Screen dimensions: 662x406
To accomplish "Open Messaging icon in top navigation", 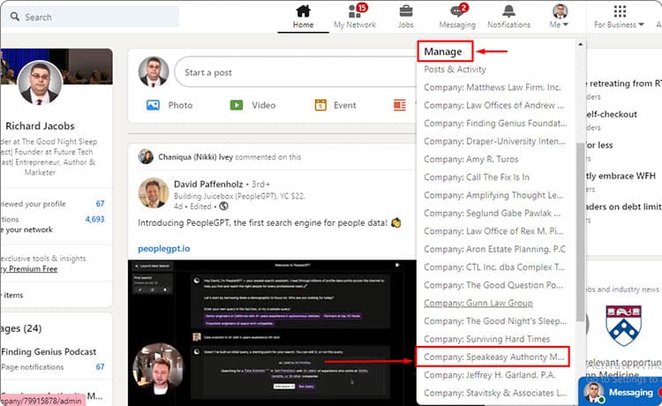I will [457, 11].
